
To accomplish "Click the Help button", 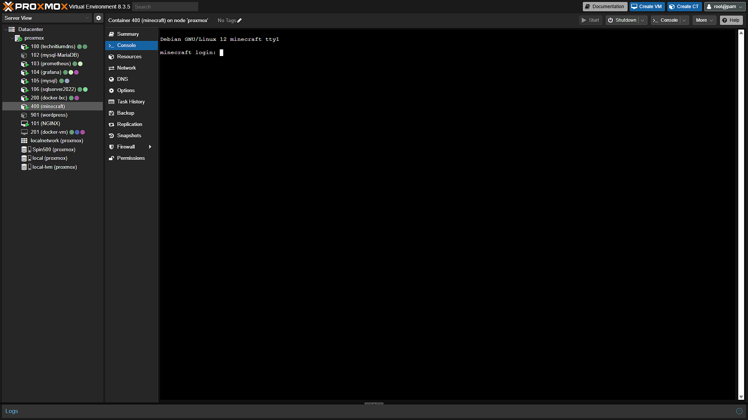I will pos(731,20).
